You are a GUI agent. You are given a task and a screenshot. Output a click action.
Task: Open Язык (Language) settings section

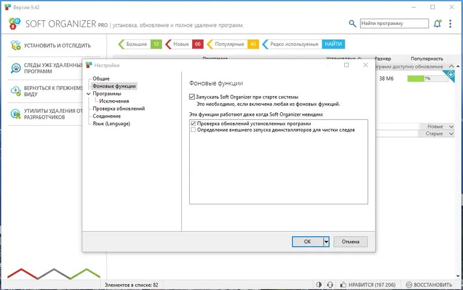pos(111,123)
